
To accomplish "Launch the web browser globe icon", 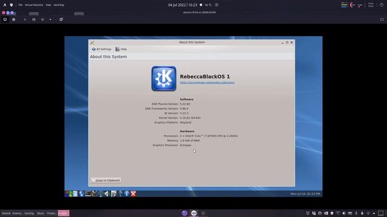I will 82,193.
